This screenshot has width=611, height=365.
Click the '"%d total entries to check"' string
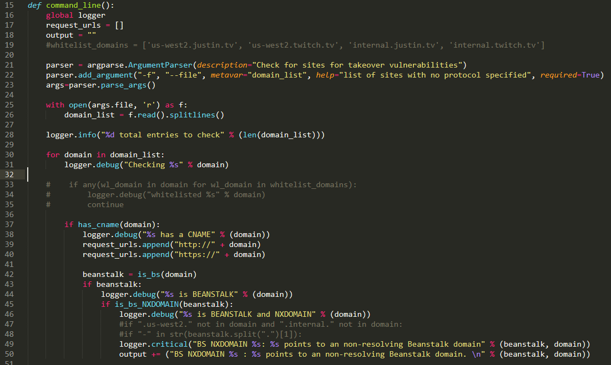tap(163, 135)
